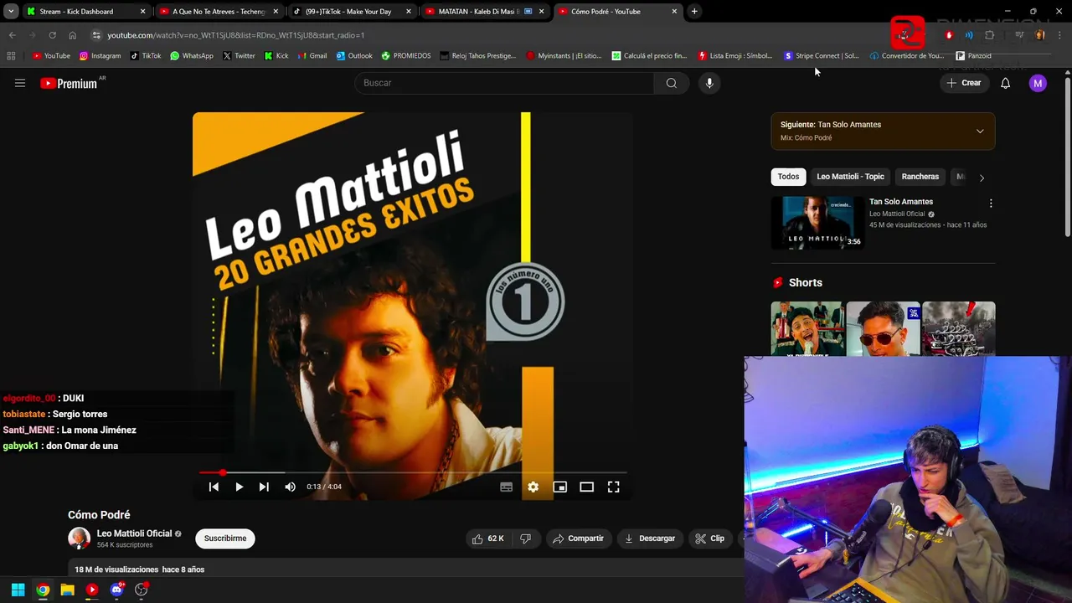Download video with Descargar button

click(650, 539)
